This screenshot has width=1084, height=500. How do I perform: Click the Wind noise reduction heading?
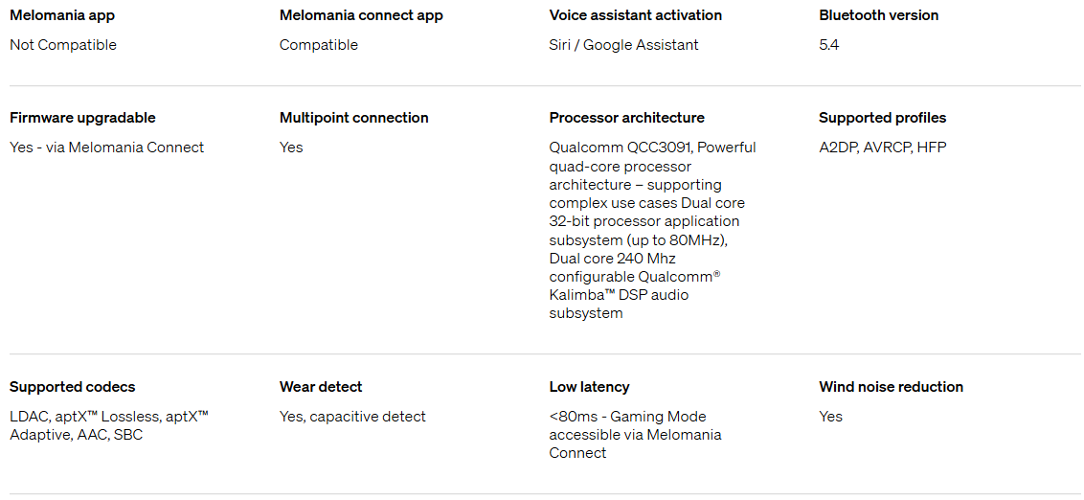click(x=891, y=387)
